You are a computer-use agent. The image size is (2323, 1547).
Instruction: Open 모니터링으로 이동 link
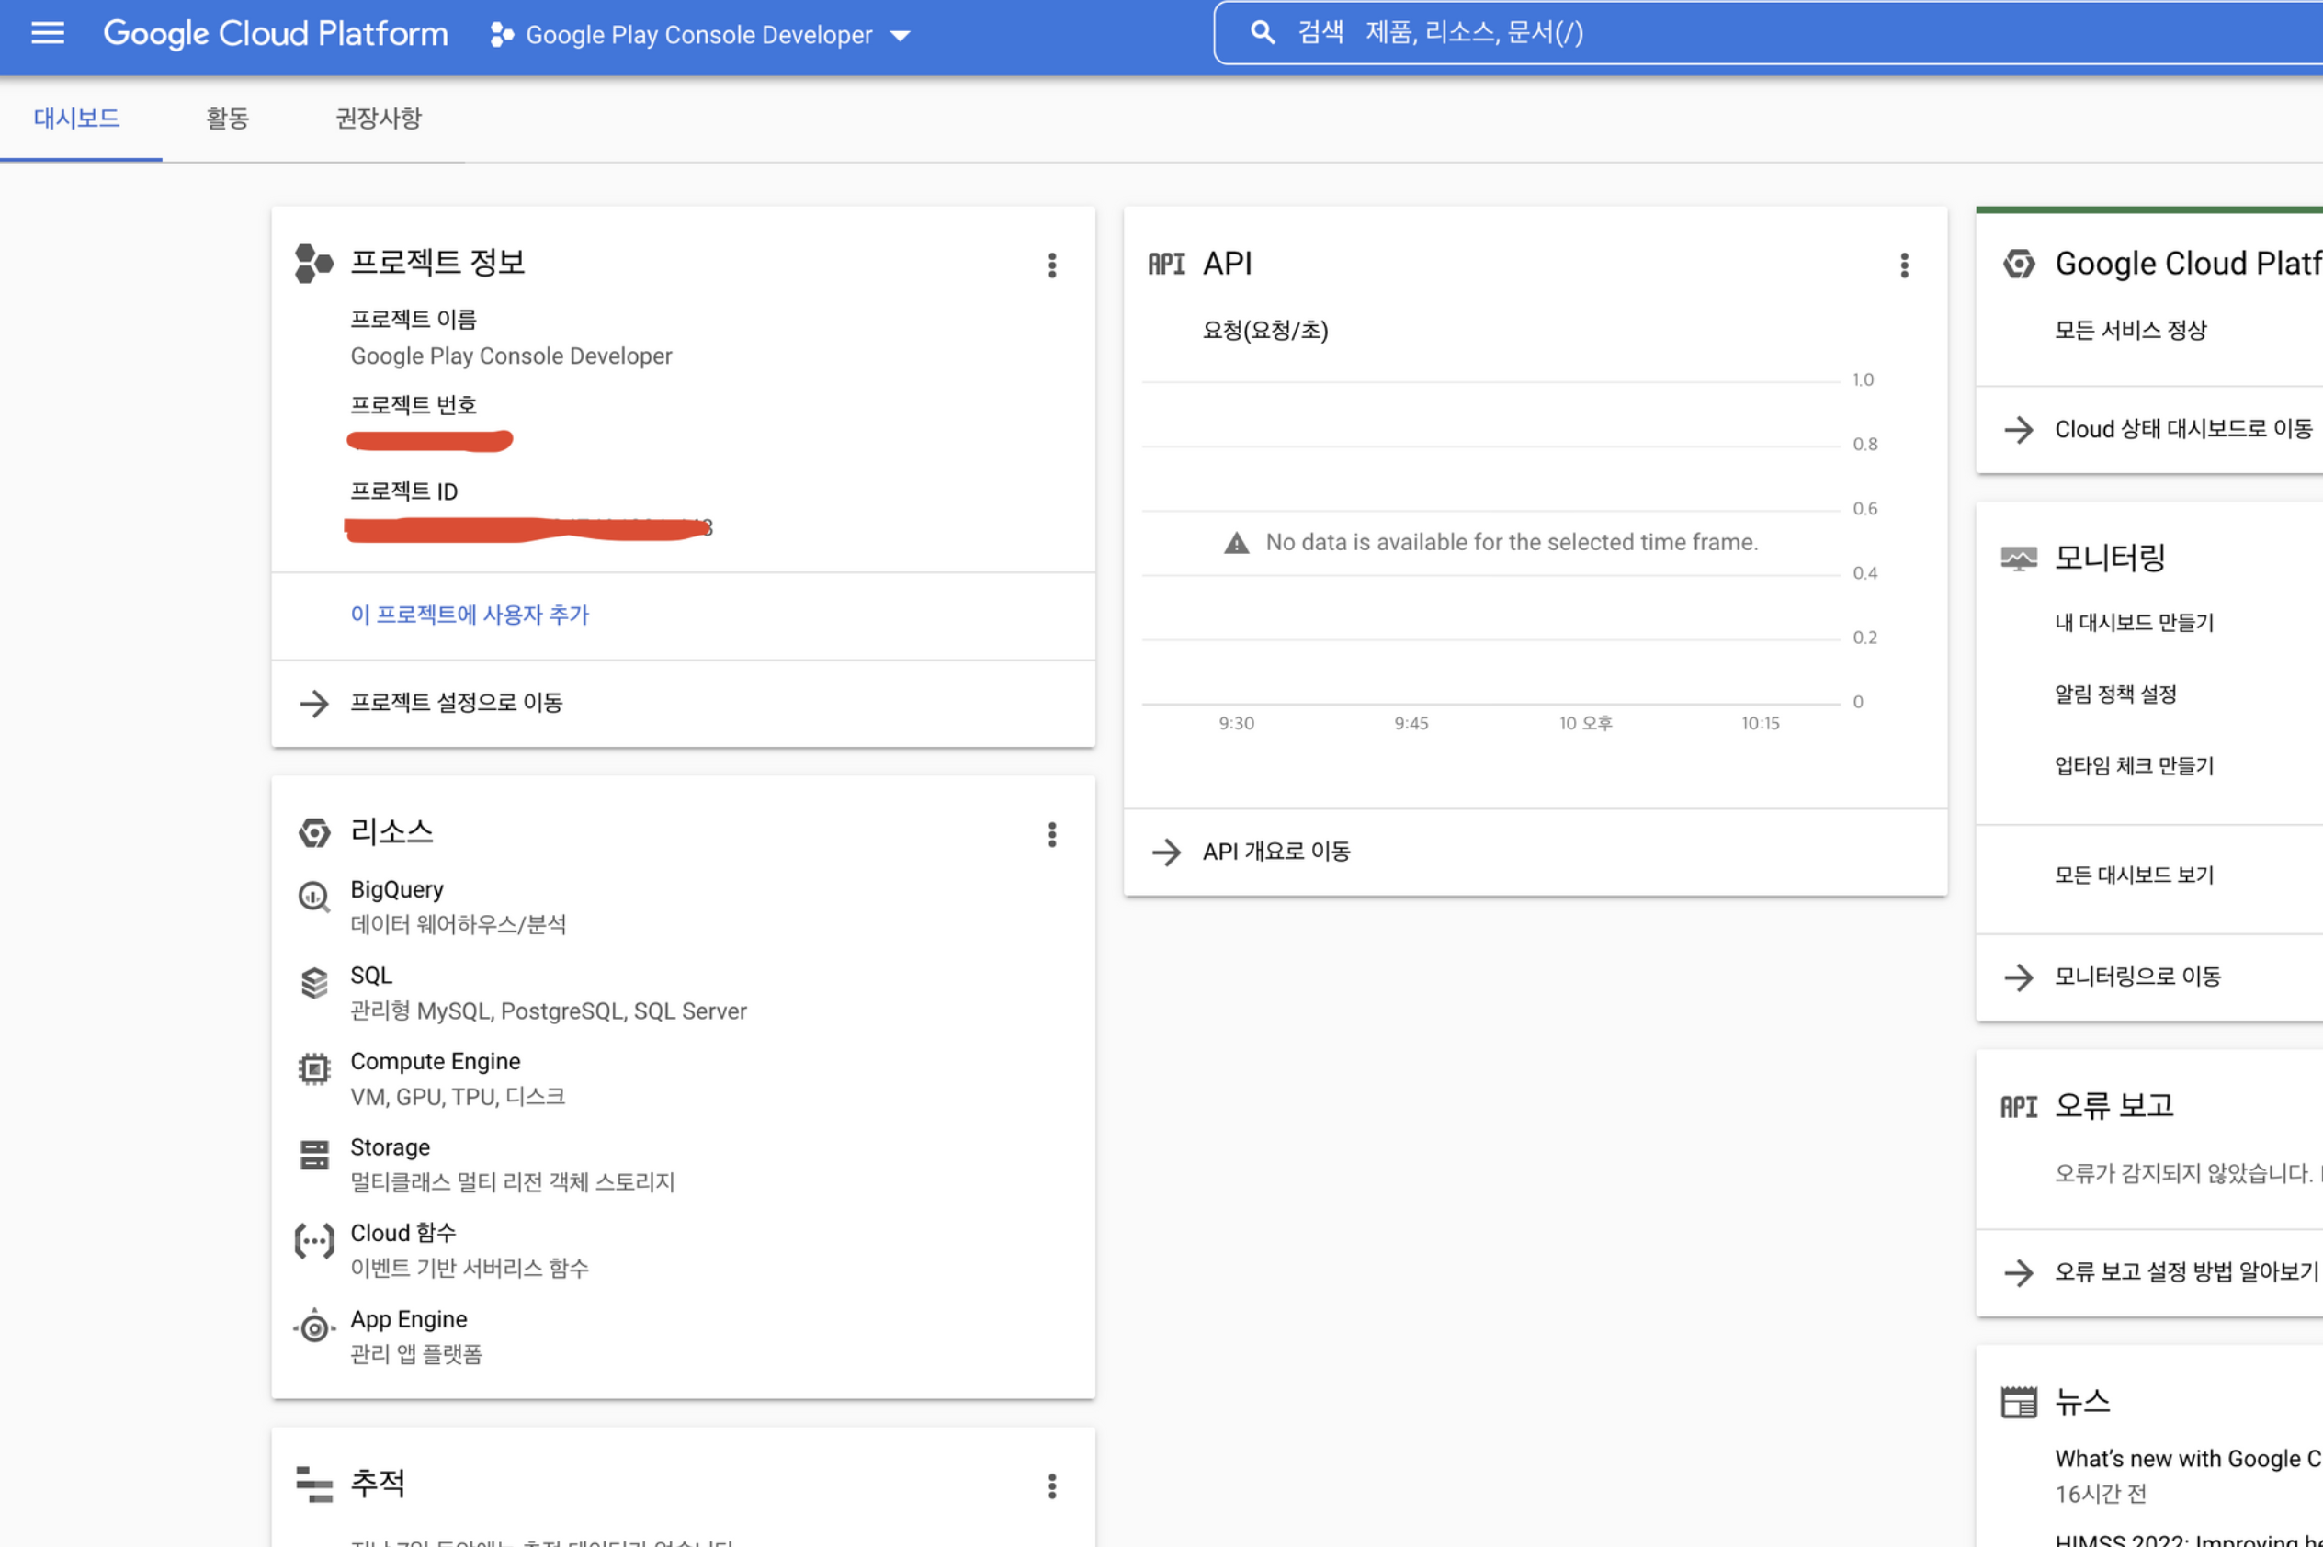coord(2137,977)
